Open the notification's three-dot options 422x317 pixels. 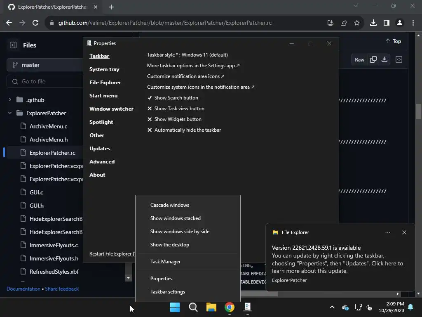coord(387,232)
